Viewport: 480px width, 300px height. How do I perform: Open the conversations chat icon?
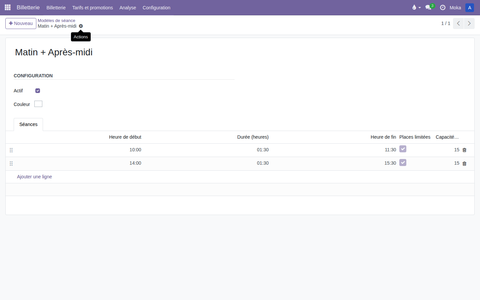pos(429,7)
